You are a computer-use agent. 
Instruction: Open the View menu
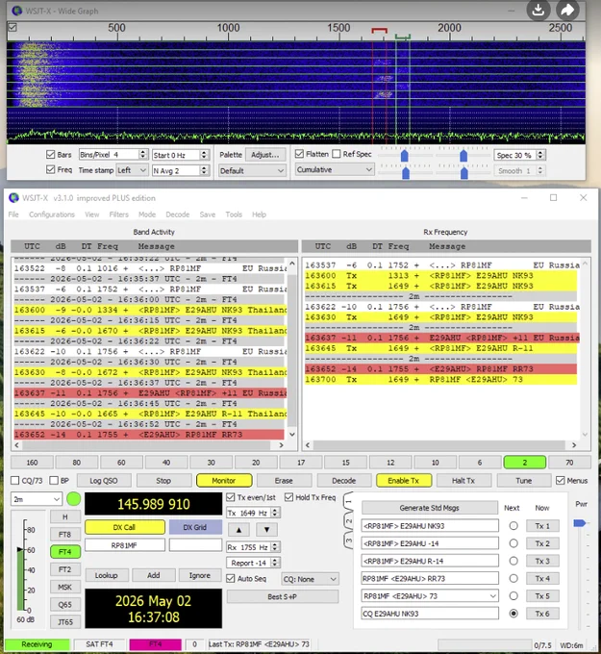(91, 214)
